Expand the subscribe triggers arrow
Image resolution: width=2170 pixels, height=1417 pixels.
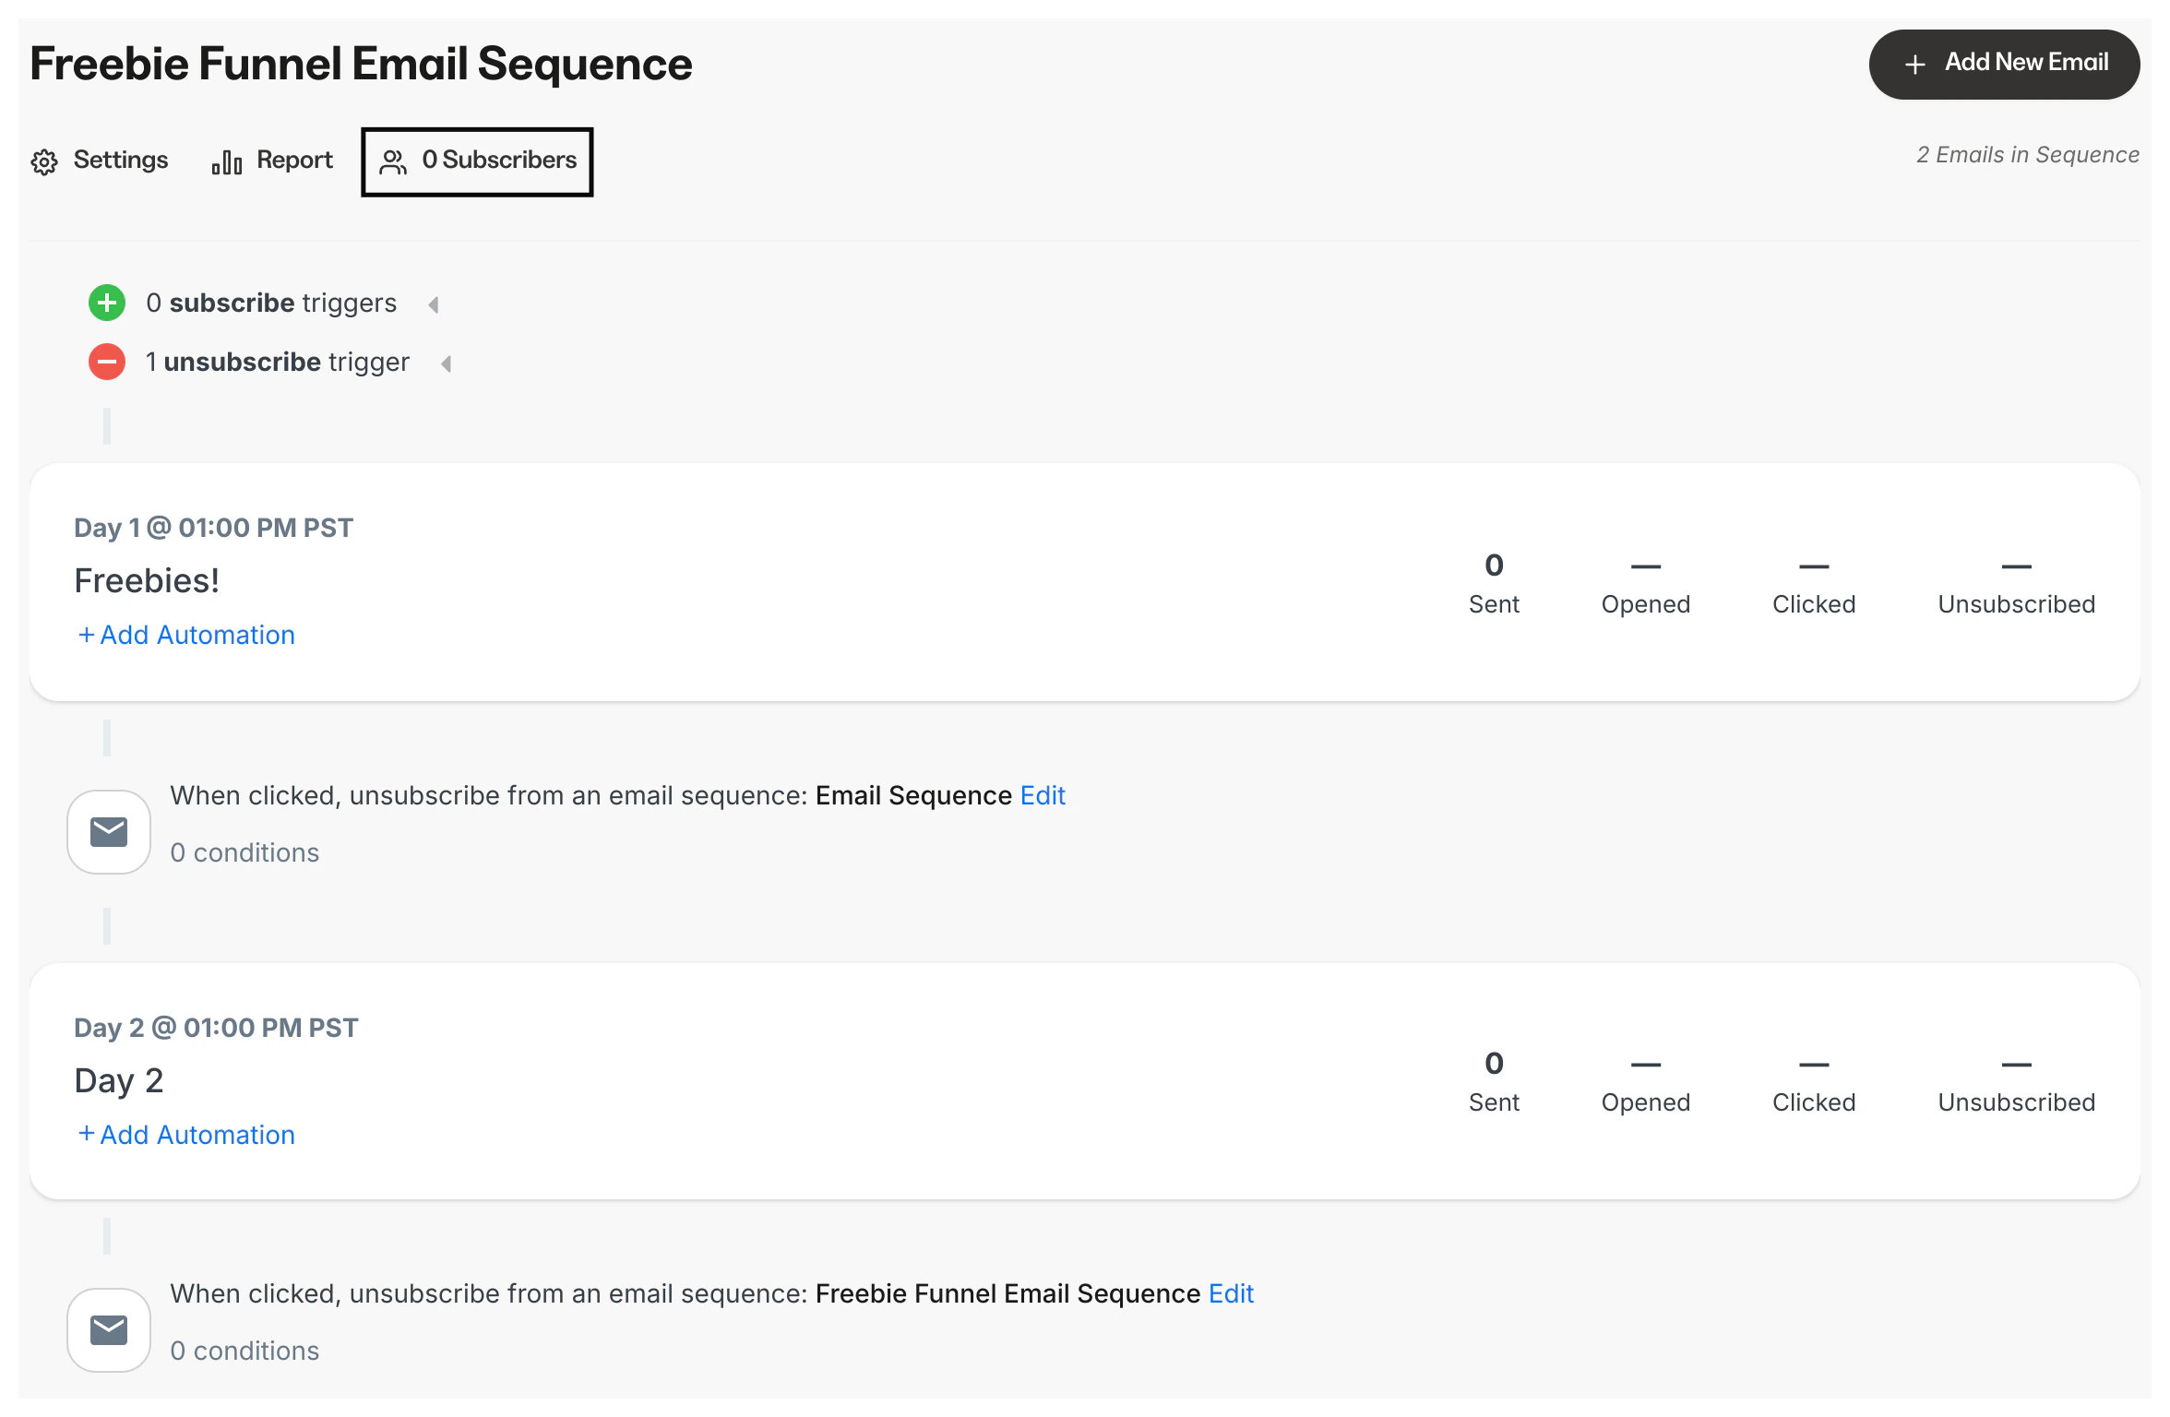tap(434, 304)
